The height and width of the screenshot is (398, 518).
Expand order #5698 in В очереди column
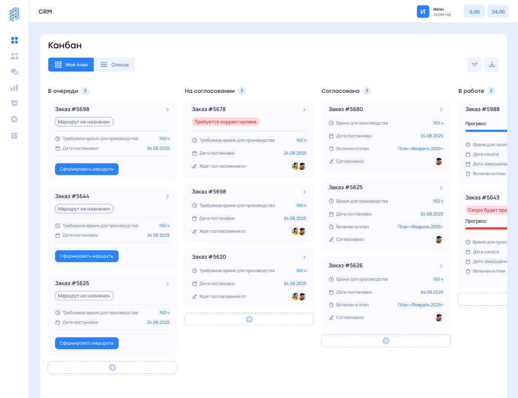pyautogui.click(x=167, y=109)
